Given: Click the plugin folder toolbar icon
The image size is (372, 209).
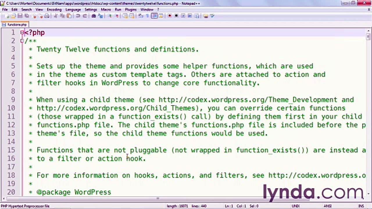Looking at the screenshot, I should coord(205,16).
